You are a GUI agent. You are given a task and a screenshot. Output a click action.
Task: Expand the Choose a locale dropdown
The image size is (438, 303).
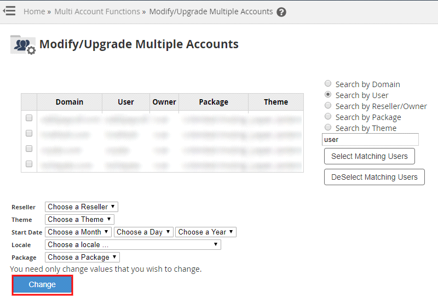[132, 244]
